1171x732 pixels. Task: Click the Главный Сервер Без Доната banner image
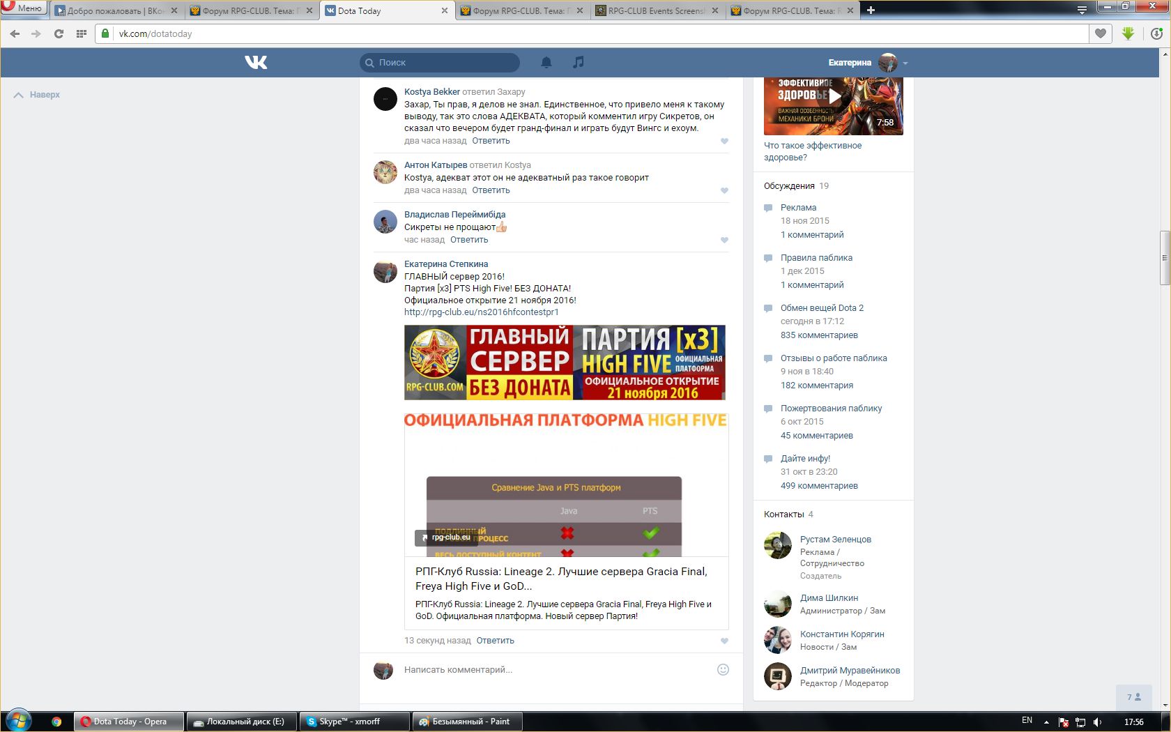point(565,363)
